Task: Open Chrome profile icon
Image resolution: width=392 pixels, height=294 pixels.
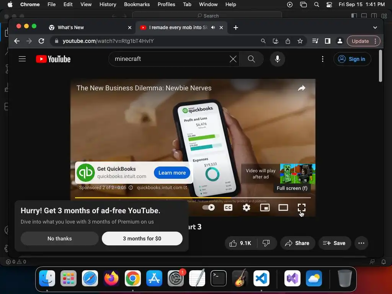Action: tap(340, 41)
